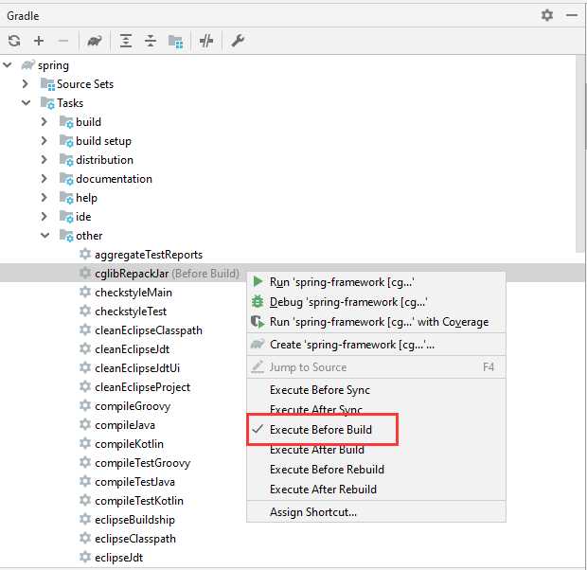
Task: Expand the Source Sets node
Action: pos(26,84)
